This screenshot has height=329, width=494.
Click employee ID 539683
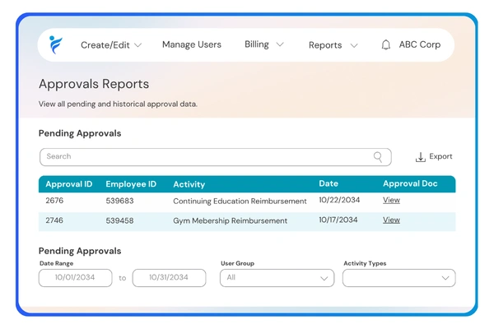point(119,201)
